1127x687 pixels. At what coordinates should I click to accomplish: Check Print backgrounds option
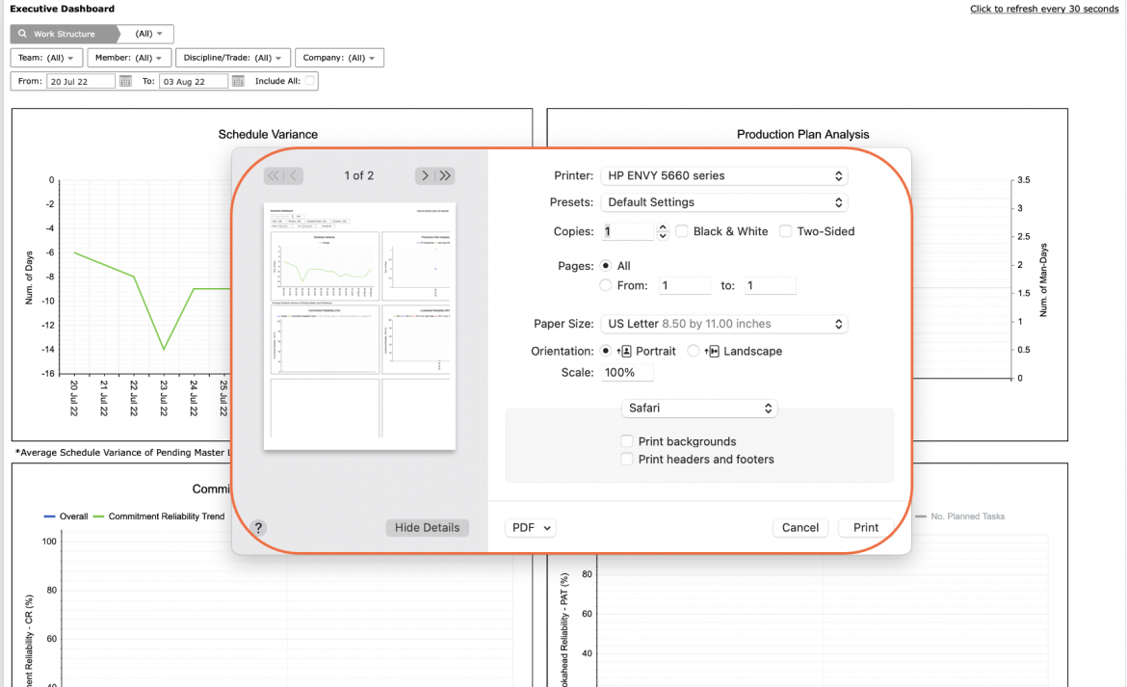pyautogui.click(x=627, y=441)
